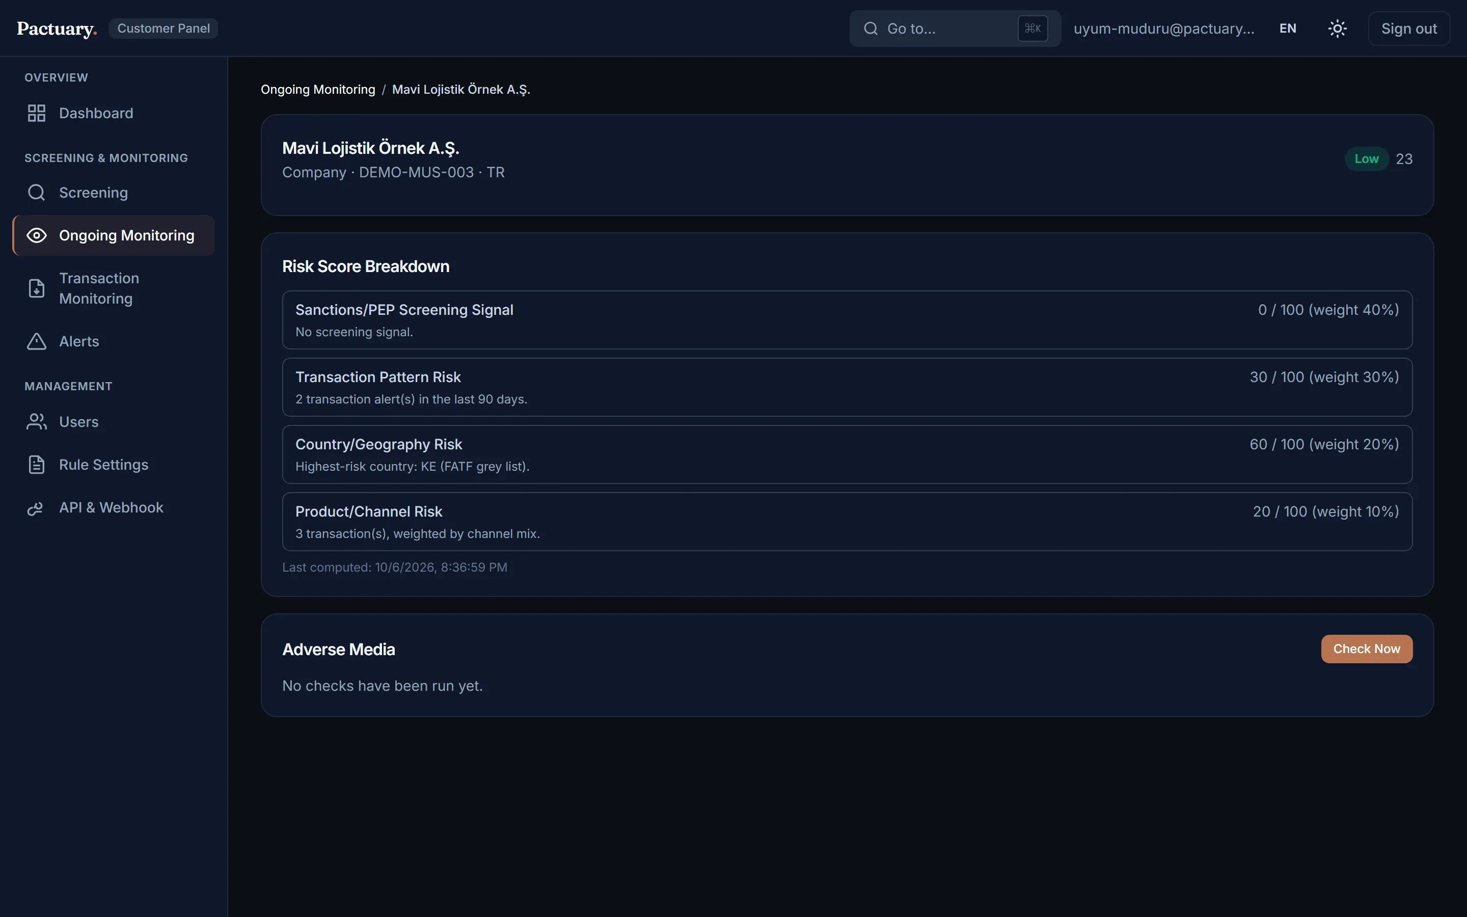Toggle light theme with sun icon
The width and height of the screenshot is (1467, 917).
tap(1337, 29)
